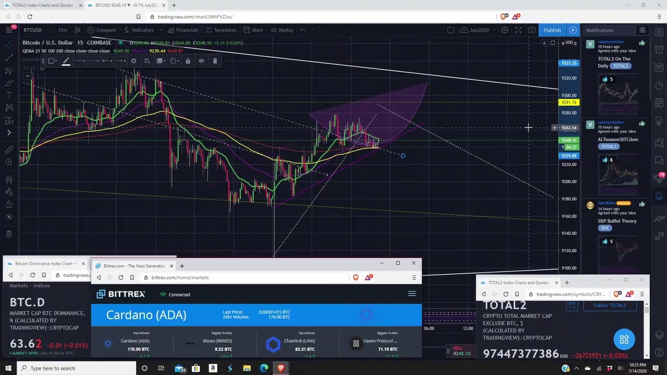Toggle notifications list view icon
667x375 pixels.
[643, 30]
